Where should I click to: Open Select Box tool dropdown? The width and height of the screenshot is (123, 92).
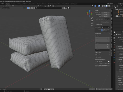tap(6, 8)
